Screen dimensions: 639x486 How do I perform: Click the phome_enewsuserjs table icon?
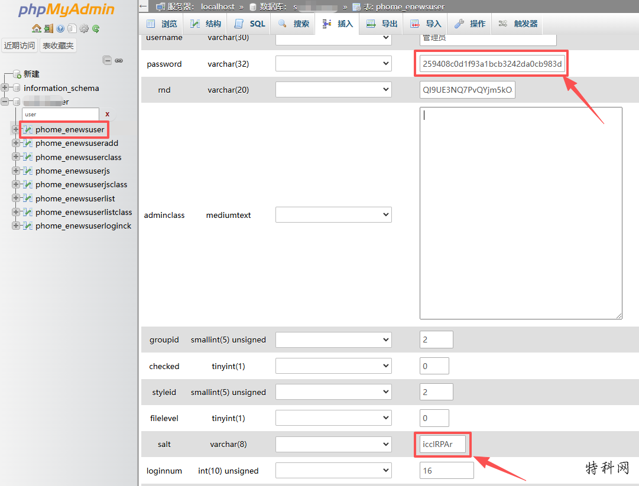tap(28, 171)
